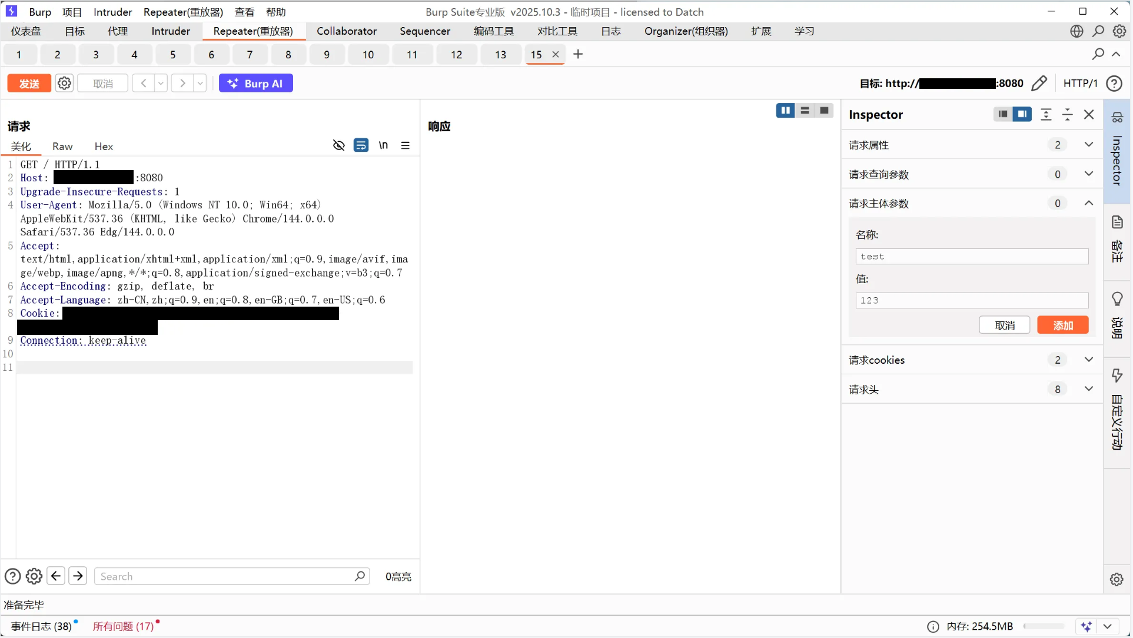Edit target with the pencil icon

tap(1039, 84)
